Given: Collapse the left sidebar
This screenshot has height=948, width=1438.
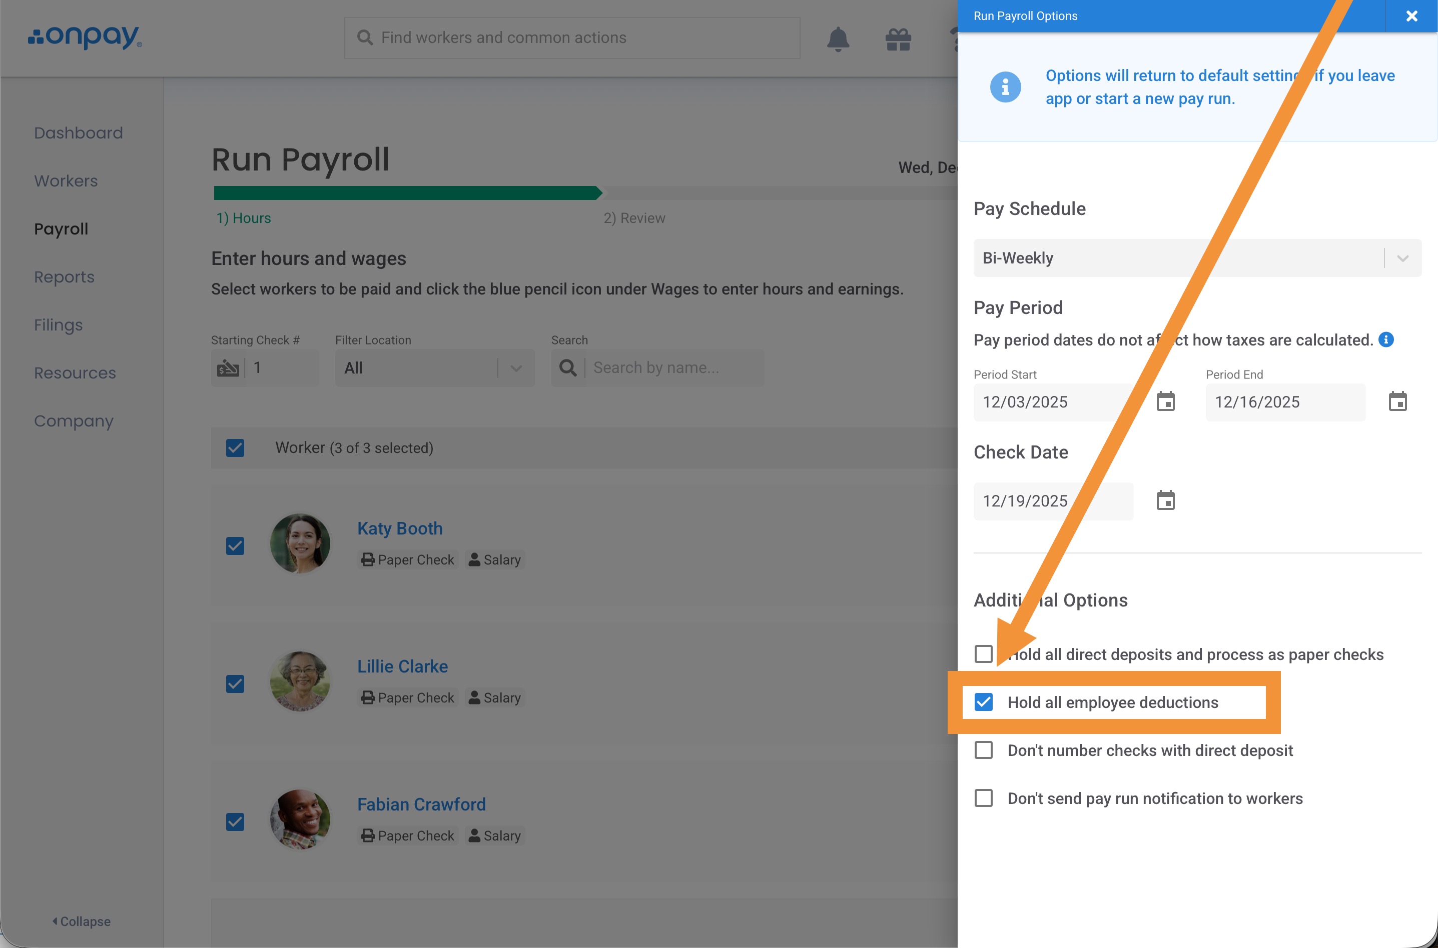Looking at the screenshot, I should [x=82, y=921].
